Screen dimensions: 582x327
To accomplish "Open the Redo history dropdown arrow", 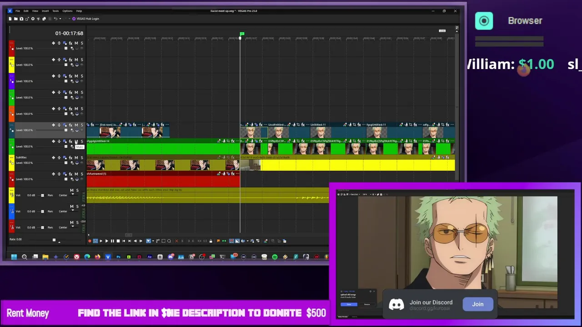I will pyautogui.click(x=70, y=19).
